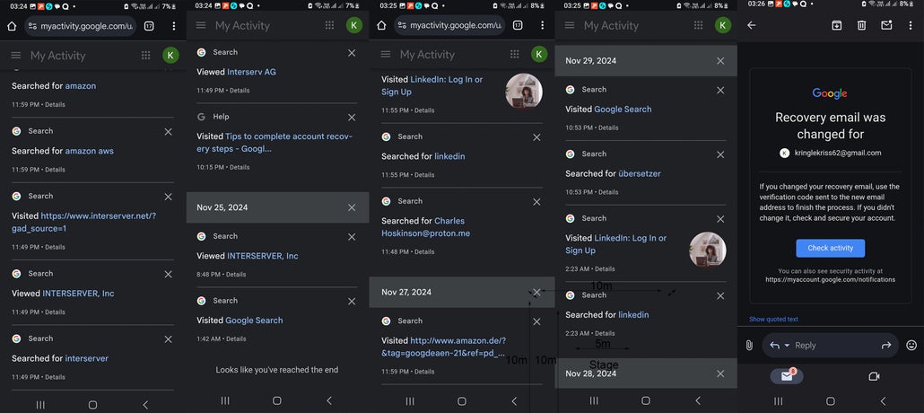Open the 'übersetzer' search term link
Image resolution: width=924 pixels, height=413 pixels.
(640, 174)
